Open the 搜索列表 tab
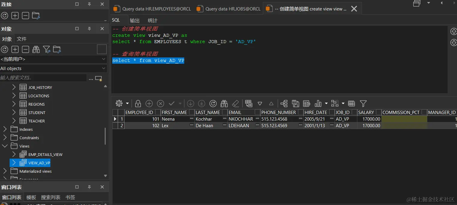 pos(51,197)
